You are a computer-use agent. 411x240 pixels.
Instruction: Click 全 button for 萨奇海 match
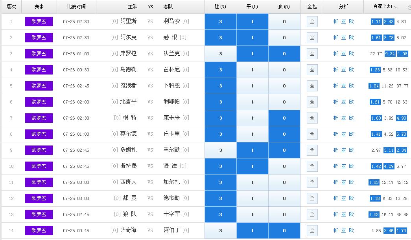(312, 231)
